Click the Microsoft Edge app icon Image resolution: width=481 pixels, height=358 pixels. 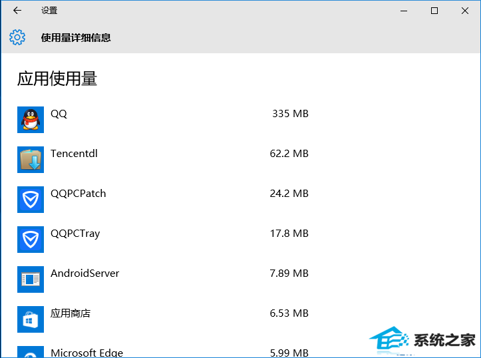pyautogui.click(x=31, y=351)
